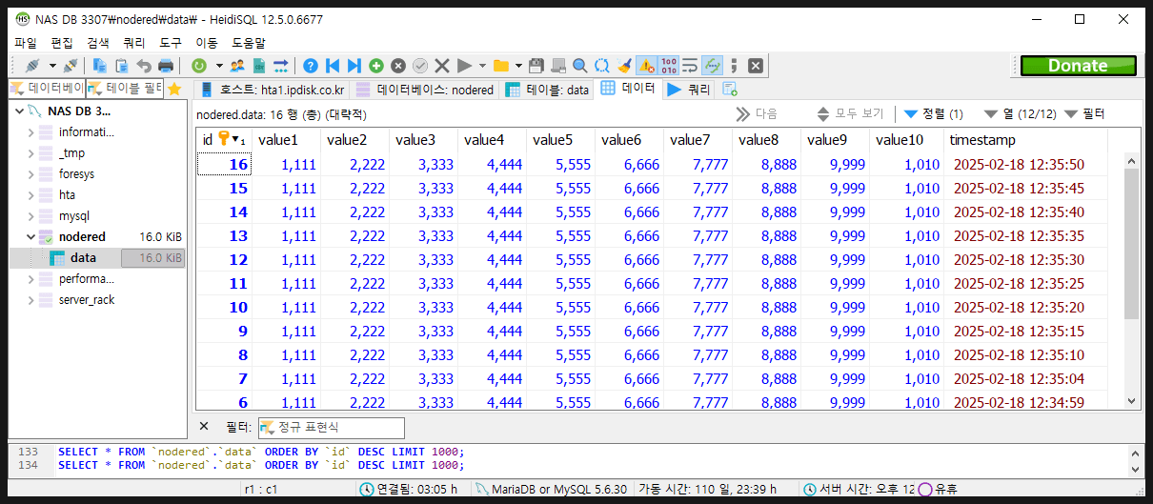Switch to the 테이블: data tab

(x=547, y=90)
